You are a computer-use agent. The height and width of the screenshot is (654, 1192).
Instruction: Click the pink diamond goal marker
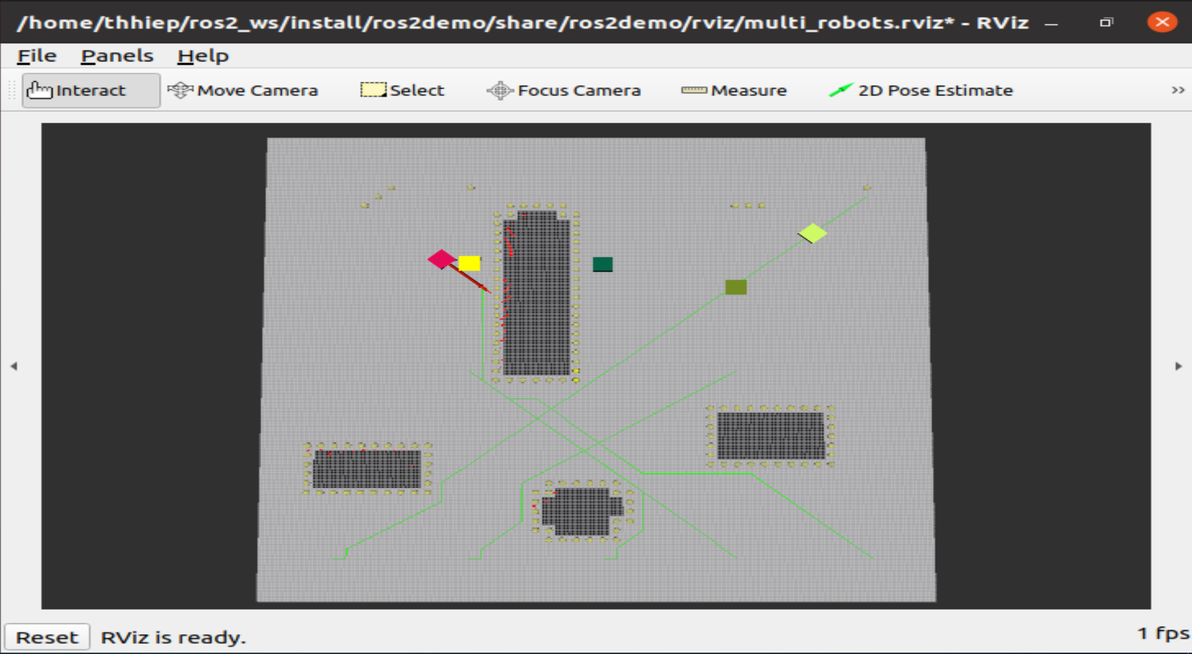coord(441,259)
